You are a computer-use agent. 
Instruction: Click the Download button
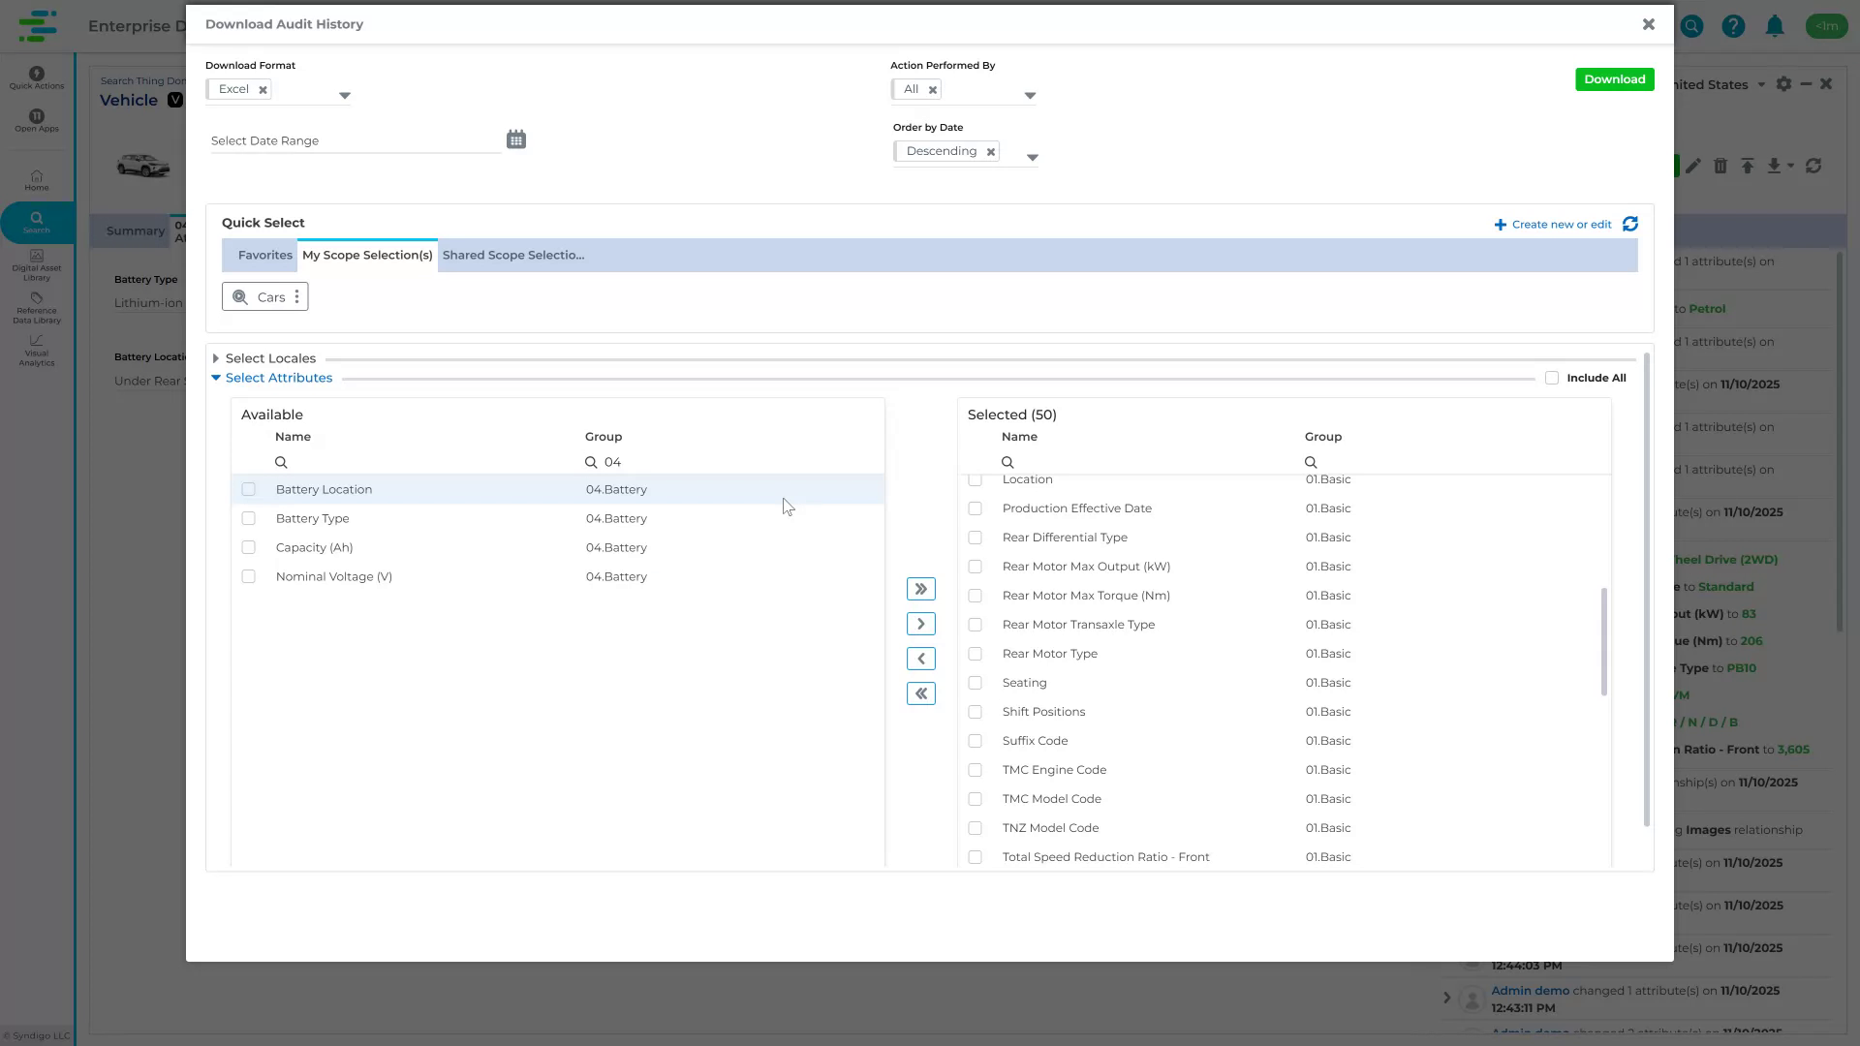(x=1614, y=78)
